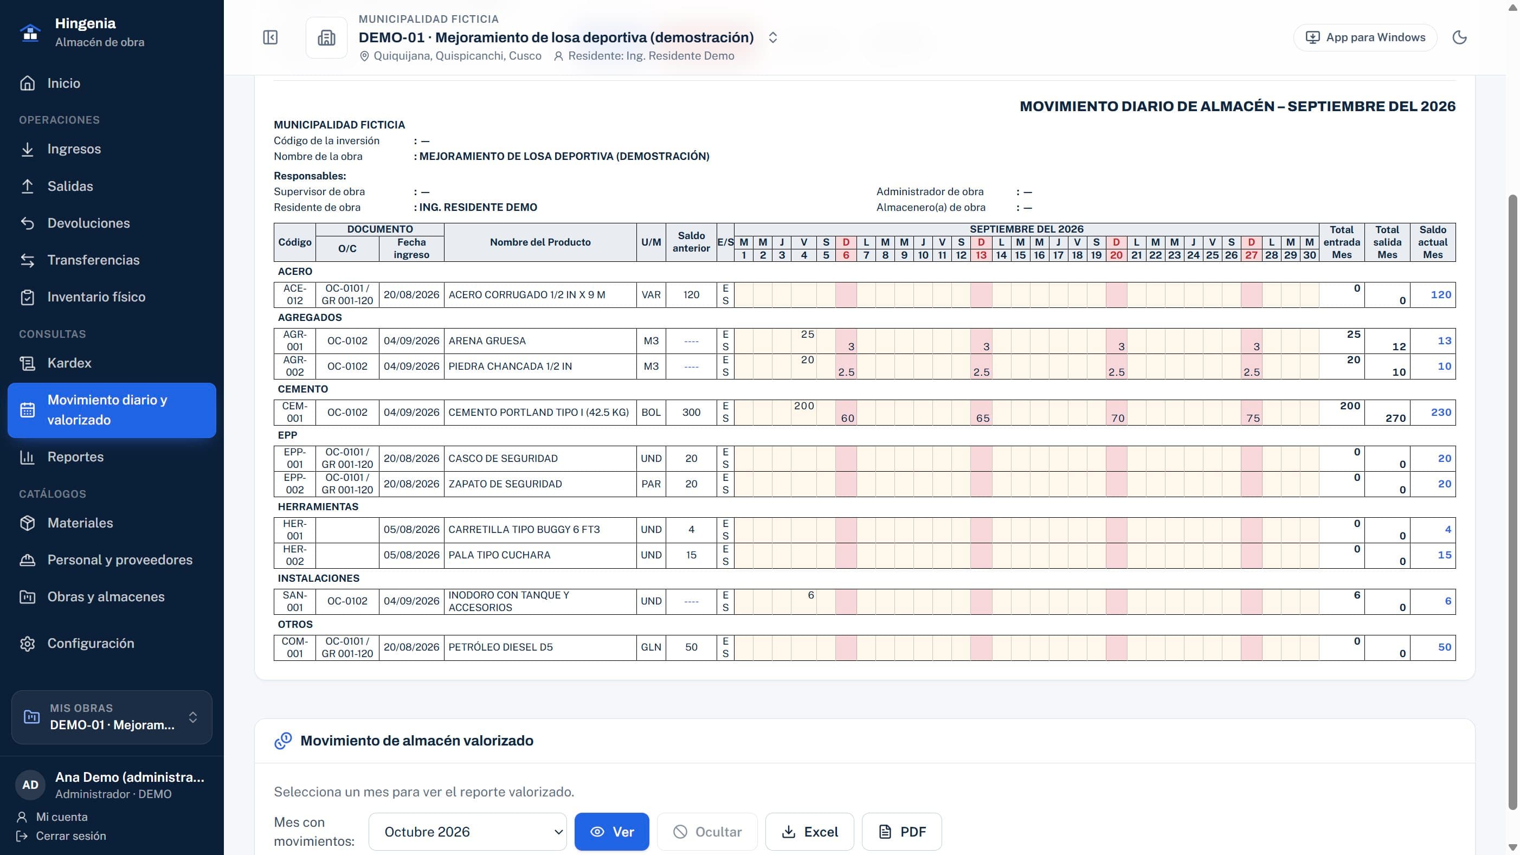Click the Obras y almacenes folder icon
The width and height of the screenshot is (1520, 855).
[28, 597]
